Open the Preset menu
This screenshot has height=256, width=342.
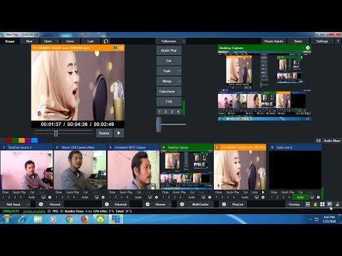[x=10, y=41]
